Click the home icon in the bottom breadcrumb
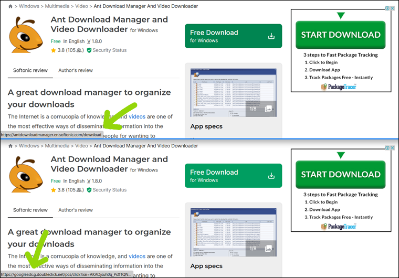Image resolution: width=399 pixels, height=278 pixels. coord(10,146)
